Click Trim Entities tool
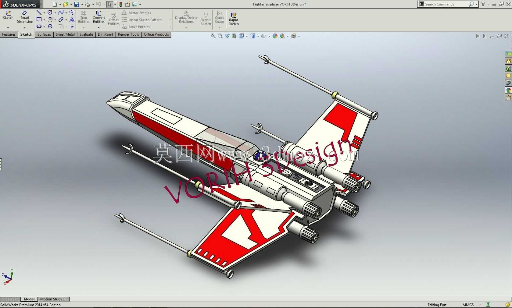The image size is (512, 308). pyautogui.click(x=84, y=17)
